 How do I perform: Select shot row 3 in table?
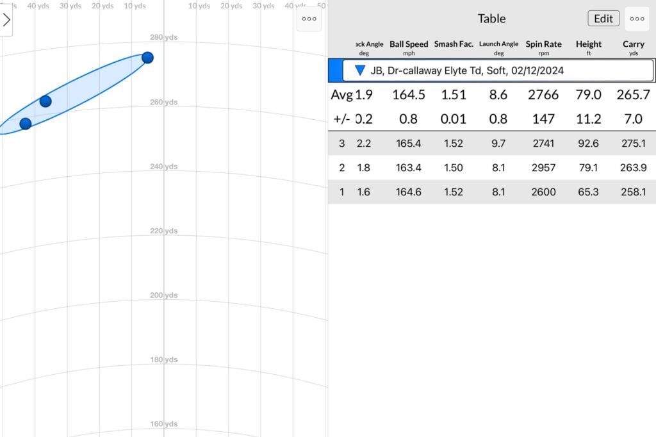pos(491,144)
